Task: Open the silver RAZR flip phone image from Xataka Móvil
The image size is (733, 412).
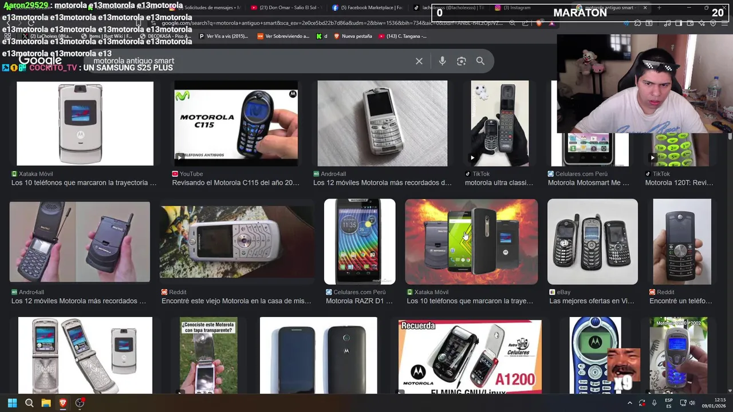Action: (x=85, y=123)
